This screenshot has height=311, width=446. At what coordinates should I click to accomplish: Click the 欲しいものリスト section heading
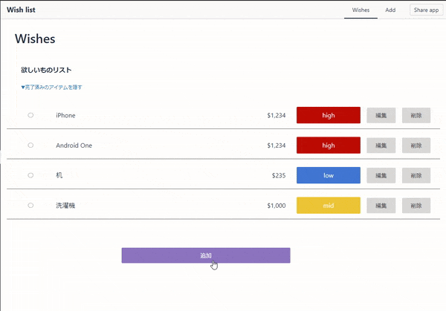(x=46, y=70)
